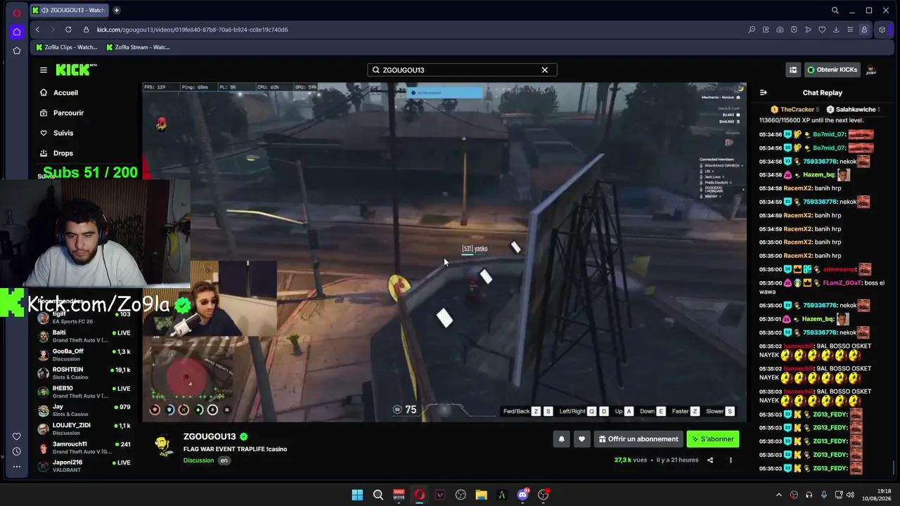Click Offrir un abonnement button
The width and height of the screenshot is (900, 506).
[638, 439]
